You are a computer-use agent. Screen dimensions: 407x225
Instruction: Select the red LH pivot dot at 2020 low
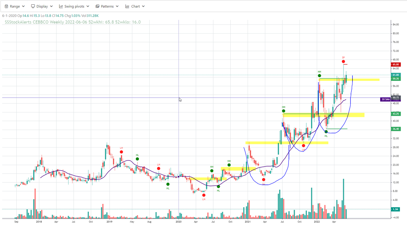pyautogui.click(x=203, y=195)
